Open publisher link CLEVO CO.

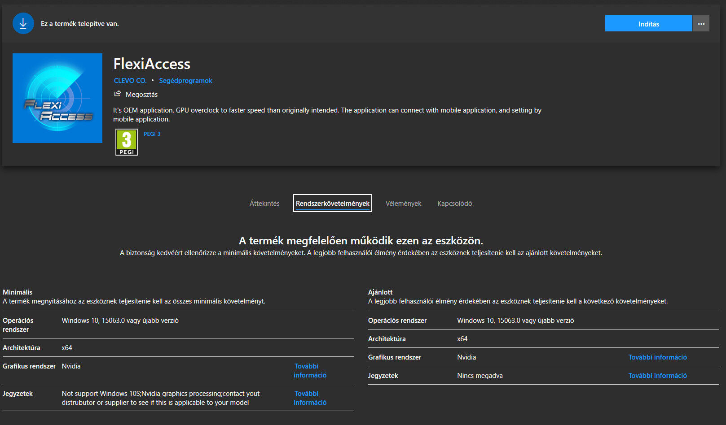130,81
